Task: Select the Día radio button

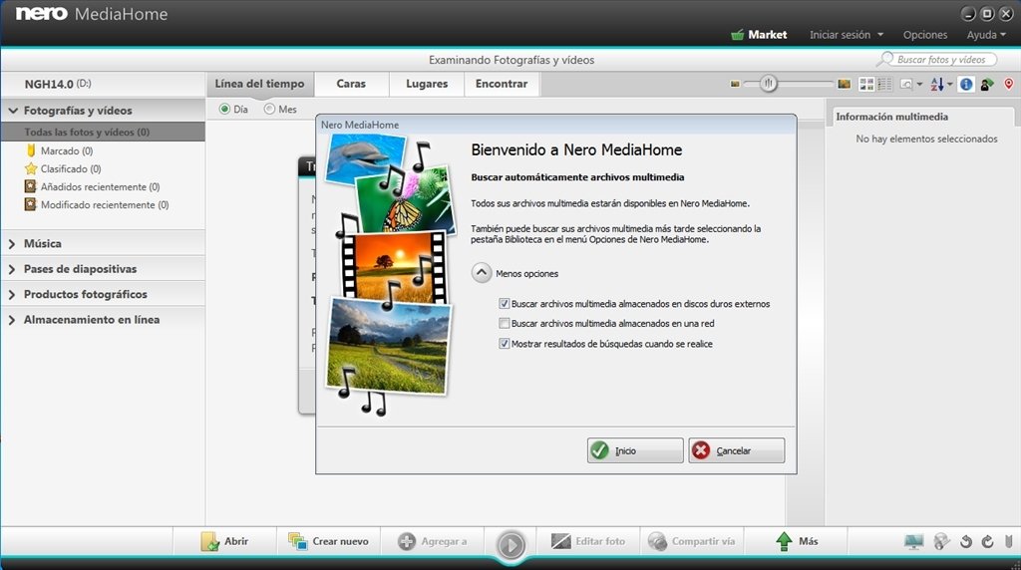Action: [224, 110]
